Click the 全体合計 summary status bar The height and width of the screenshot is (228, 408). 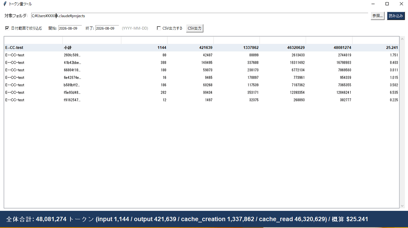pyautogui.click(x=204, y=219)
